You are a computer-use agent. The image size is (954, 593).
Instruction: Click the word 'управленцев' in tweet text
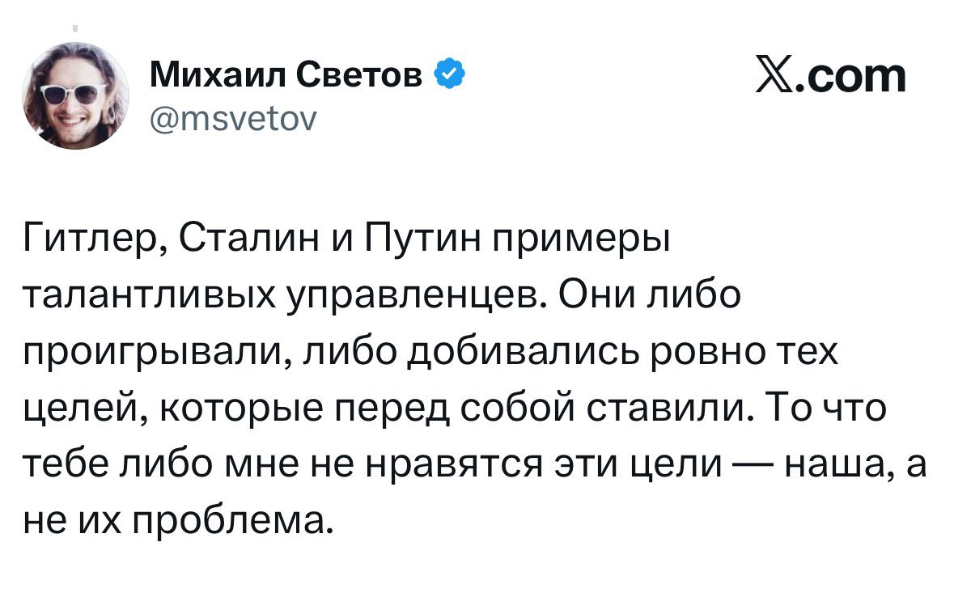point(412,298)
